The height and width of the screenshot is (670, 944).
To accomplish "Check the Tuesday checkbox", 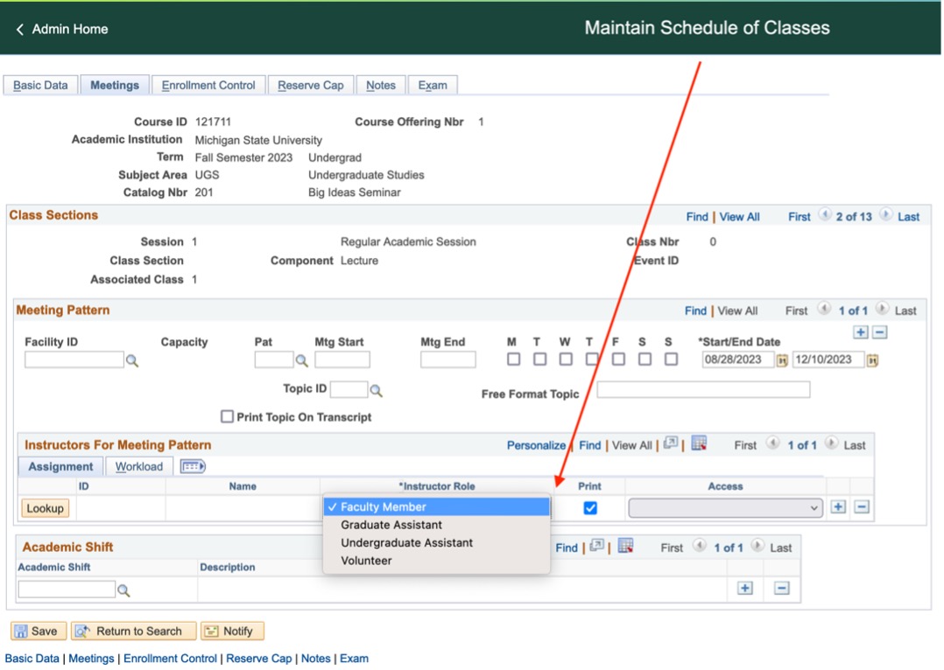I will (540, 359).
